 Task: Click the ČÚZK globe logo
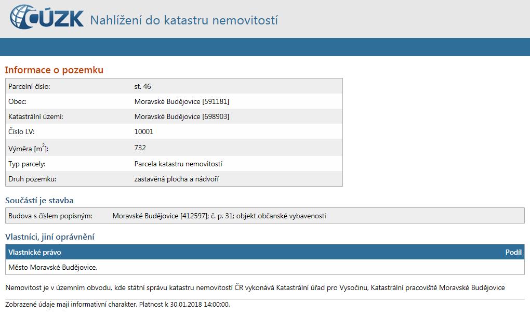pyautogui.click(x=46, y=17)
